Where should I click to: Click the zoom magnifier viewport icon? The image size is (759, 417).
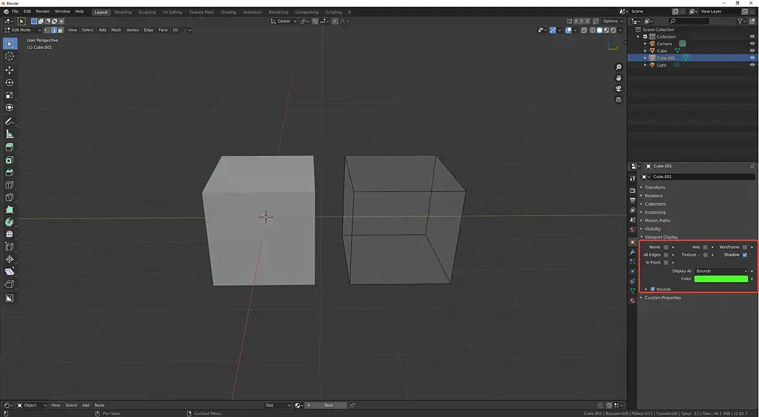point(619,67)
